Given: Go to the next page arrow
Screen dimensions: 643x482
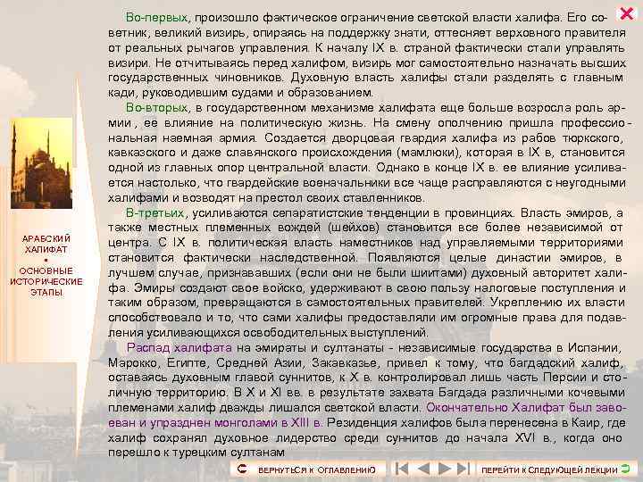Looking at the screenshot, I should (x=445, y=469).
